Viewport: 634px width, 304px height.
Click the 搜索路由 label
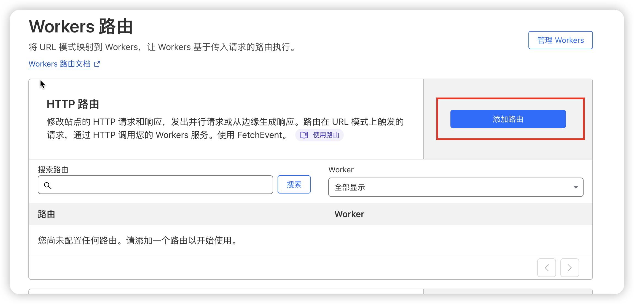pos(53,170)
